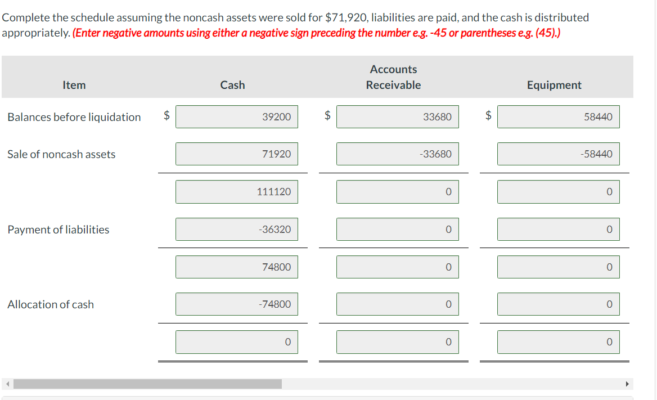Click the Equipment column header
The width and height of the screenshot is (657, 400).
tap(554, 85)
